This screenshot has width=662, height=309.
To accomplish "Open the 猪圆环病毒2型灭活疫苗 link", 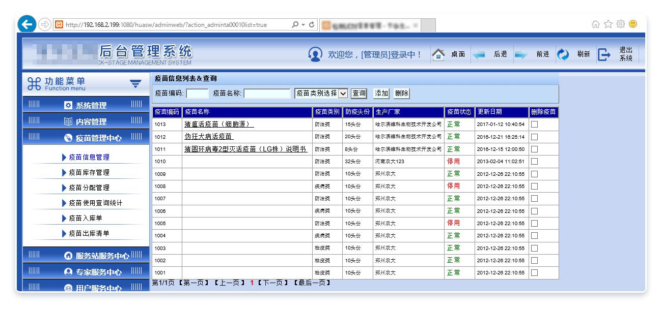I will coord(245,149).
